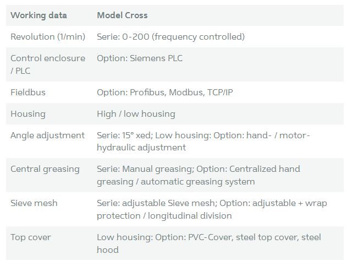This screenshot has height=266, width=347.
Task: Click the 'High / low housing' value
Action: click(136, 114)
